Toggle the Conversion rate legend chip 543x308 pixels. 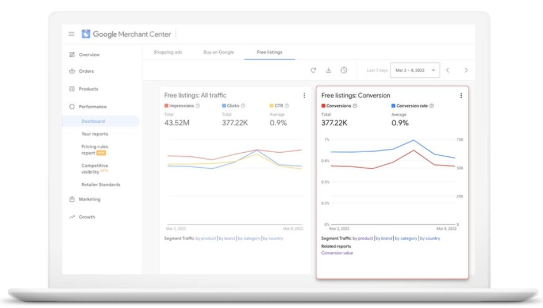[x=409, y=106]
